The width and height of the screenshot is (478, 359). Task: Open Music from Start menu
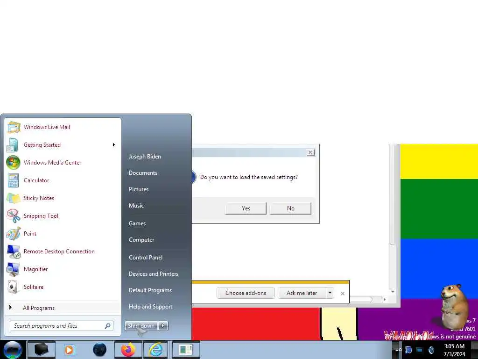pos(136,206)
